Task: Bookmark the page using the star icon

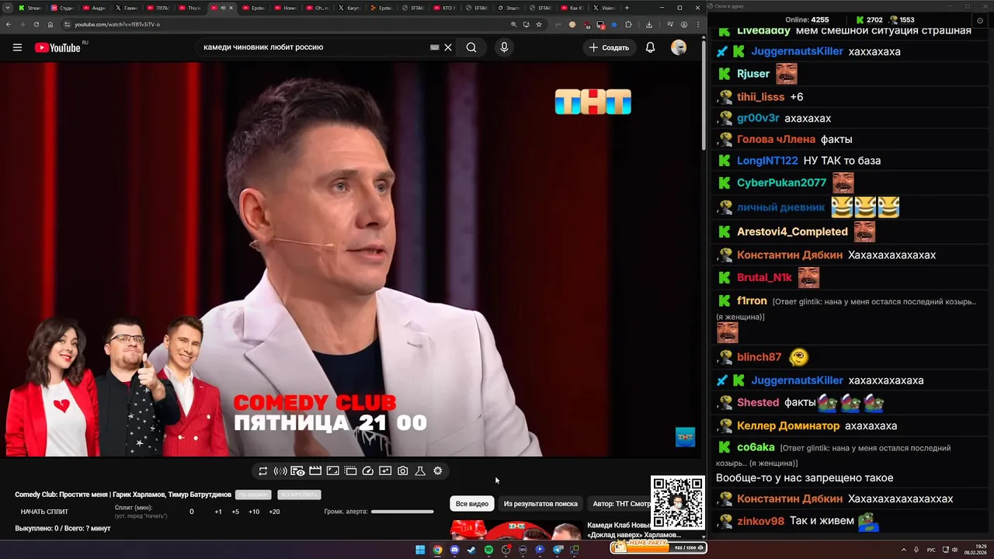Action: click(x=539, y=24)
